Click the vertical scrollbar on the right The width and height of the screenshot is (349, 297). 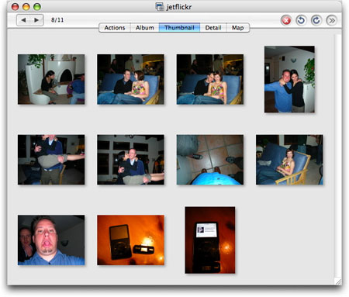tap(337, 155)
